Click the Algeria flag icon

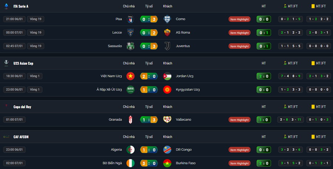[130, 150]
